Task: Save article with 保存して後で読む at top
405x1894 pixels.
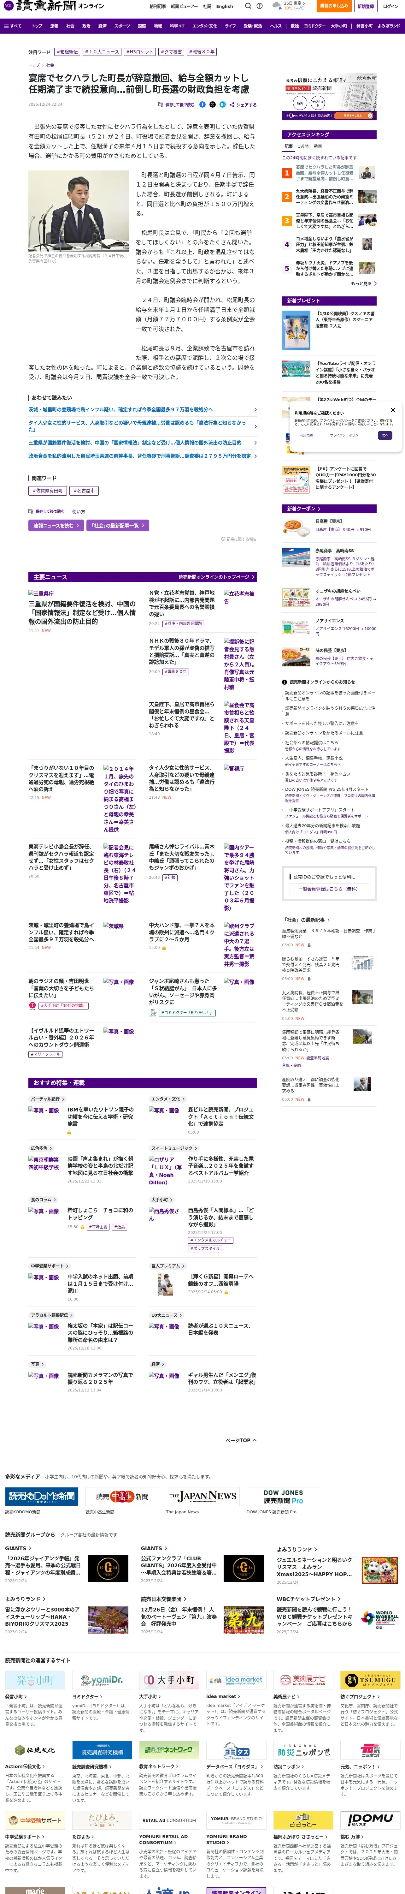Action: [176, 104]
